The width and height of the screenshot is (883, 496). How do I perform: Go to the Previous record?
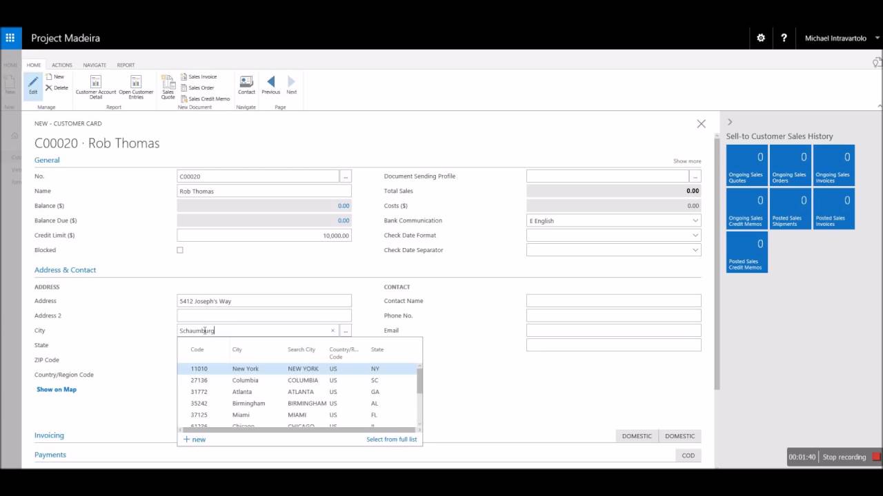[x=270, y=85]
